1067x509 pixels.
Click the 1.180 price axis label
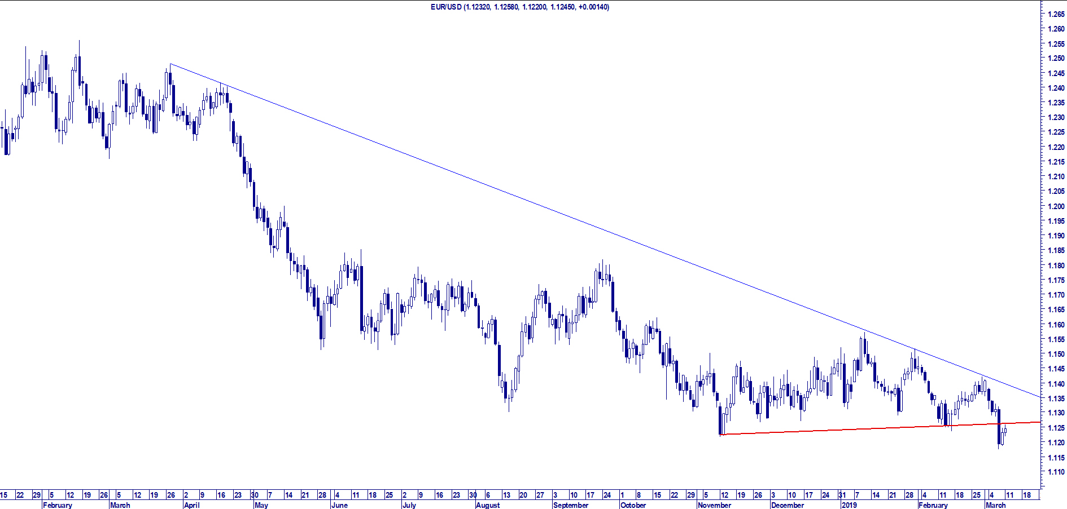click(1056, 265)
